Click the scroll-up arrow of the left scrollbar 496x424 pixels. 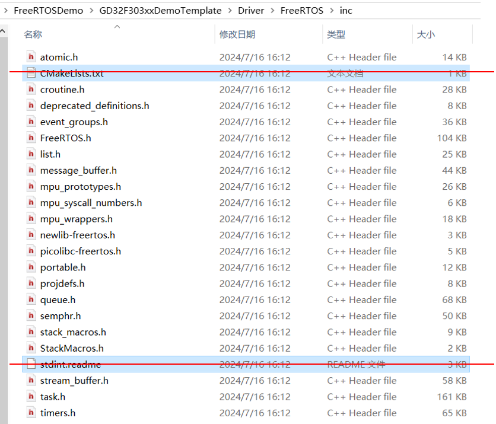(3, 31)
